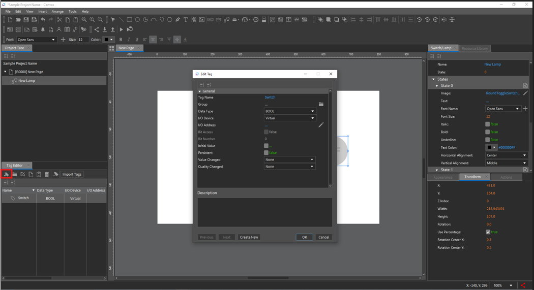Click the Bold formatting icon

[x=121, y=40]
